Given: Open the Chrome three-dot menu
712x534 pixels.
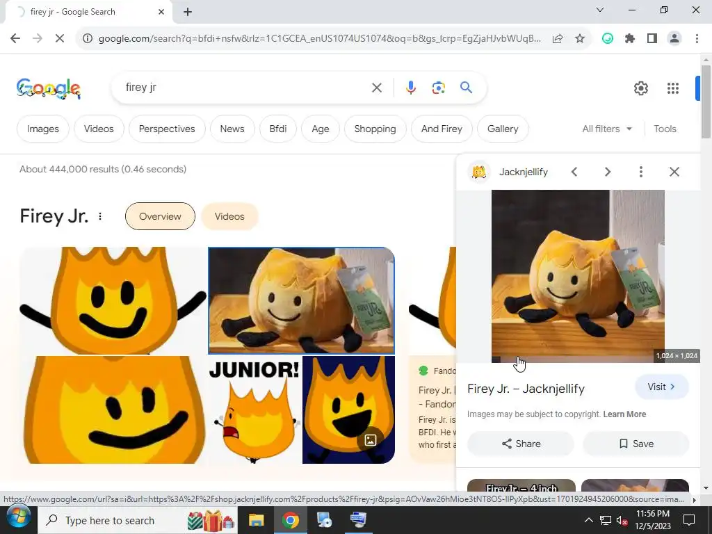Looking at the screenshot, I should click(x=697, y=39).
